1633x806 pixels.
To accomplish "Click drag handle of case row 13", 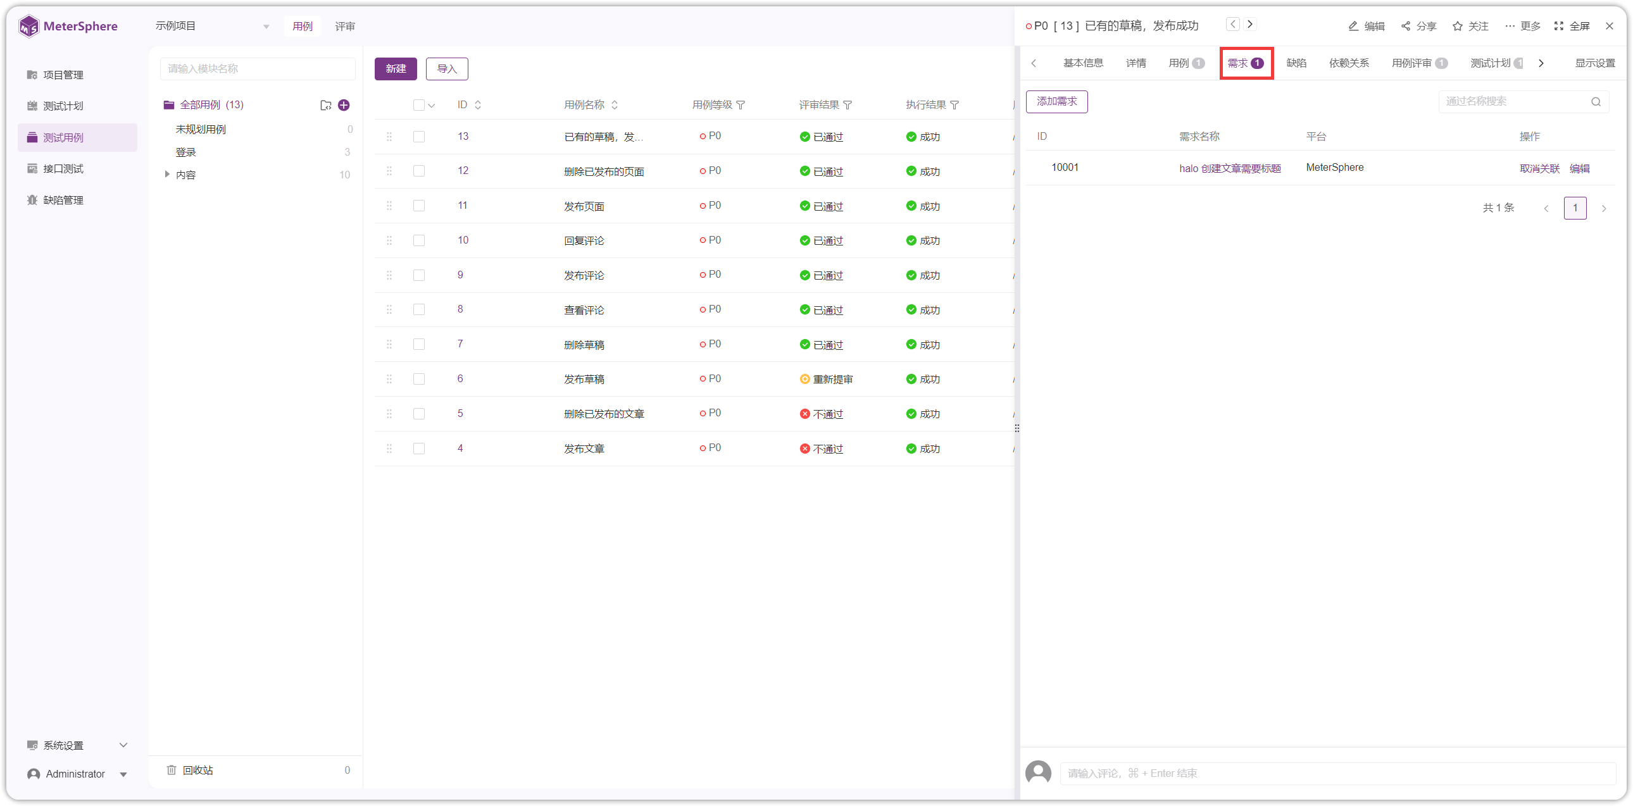I will coord(389,137).
